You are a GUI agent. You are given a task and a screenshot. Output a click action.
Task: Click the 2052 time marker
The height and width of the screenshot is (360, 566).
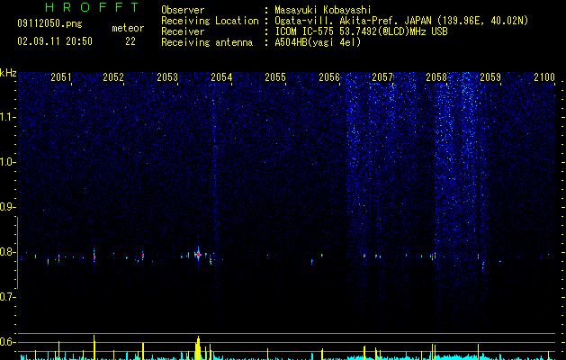pyautogui.click(x=113, y=77)
